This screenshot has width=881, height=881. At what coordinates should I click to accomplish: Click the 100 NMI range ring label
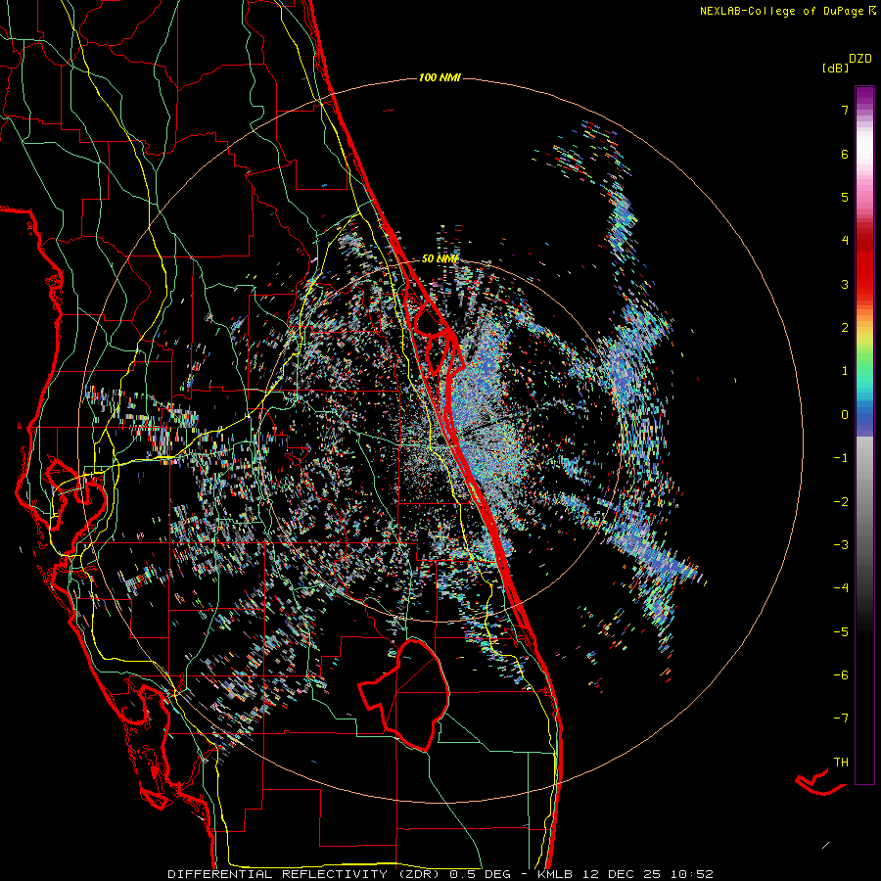(440, 77)
